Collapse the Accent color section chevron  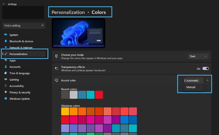[x=207, y=80]
